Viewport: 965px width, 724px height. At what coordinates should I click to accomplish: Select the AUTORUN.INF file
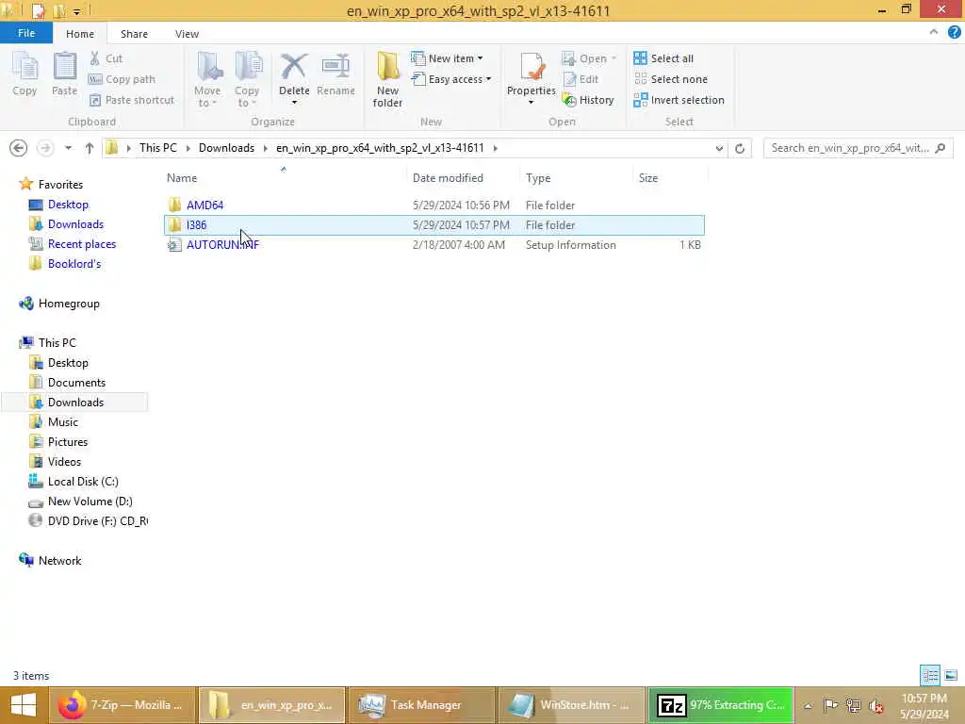coord(433,244)
